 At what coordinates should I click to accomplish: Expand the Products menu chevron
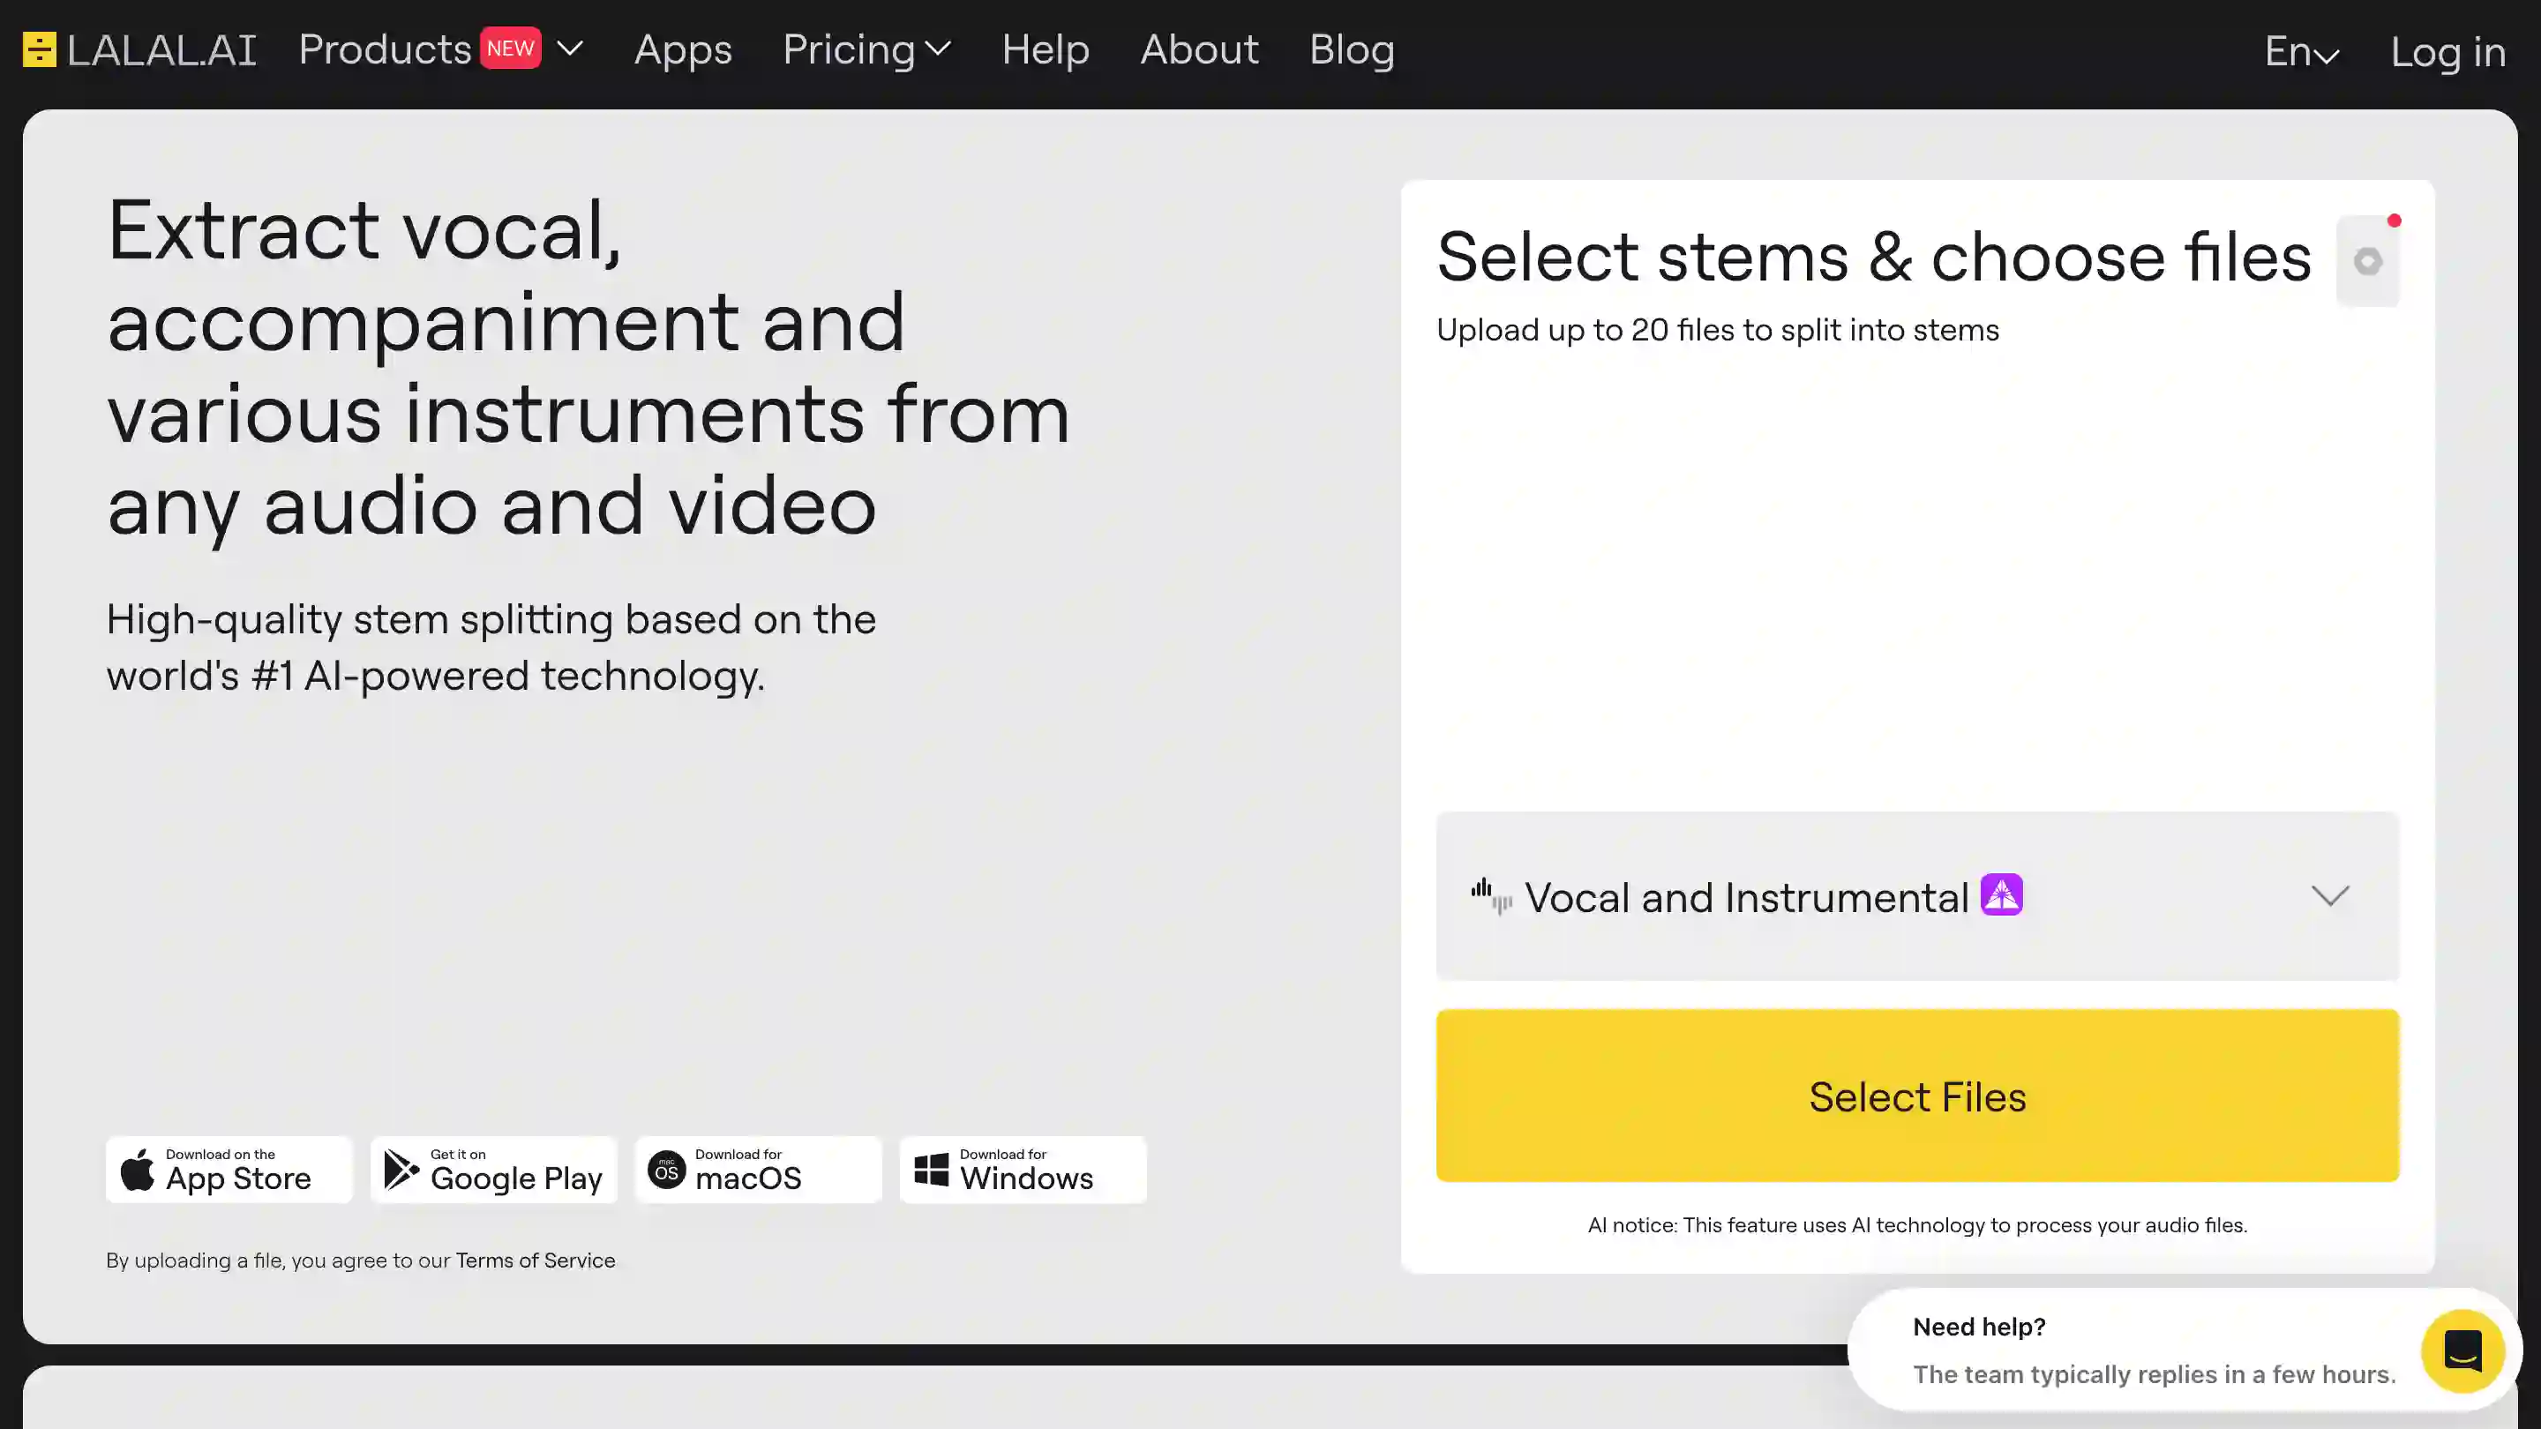click(x=570, y=49)
